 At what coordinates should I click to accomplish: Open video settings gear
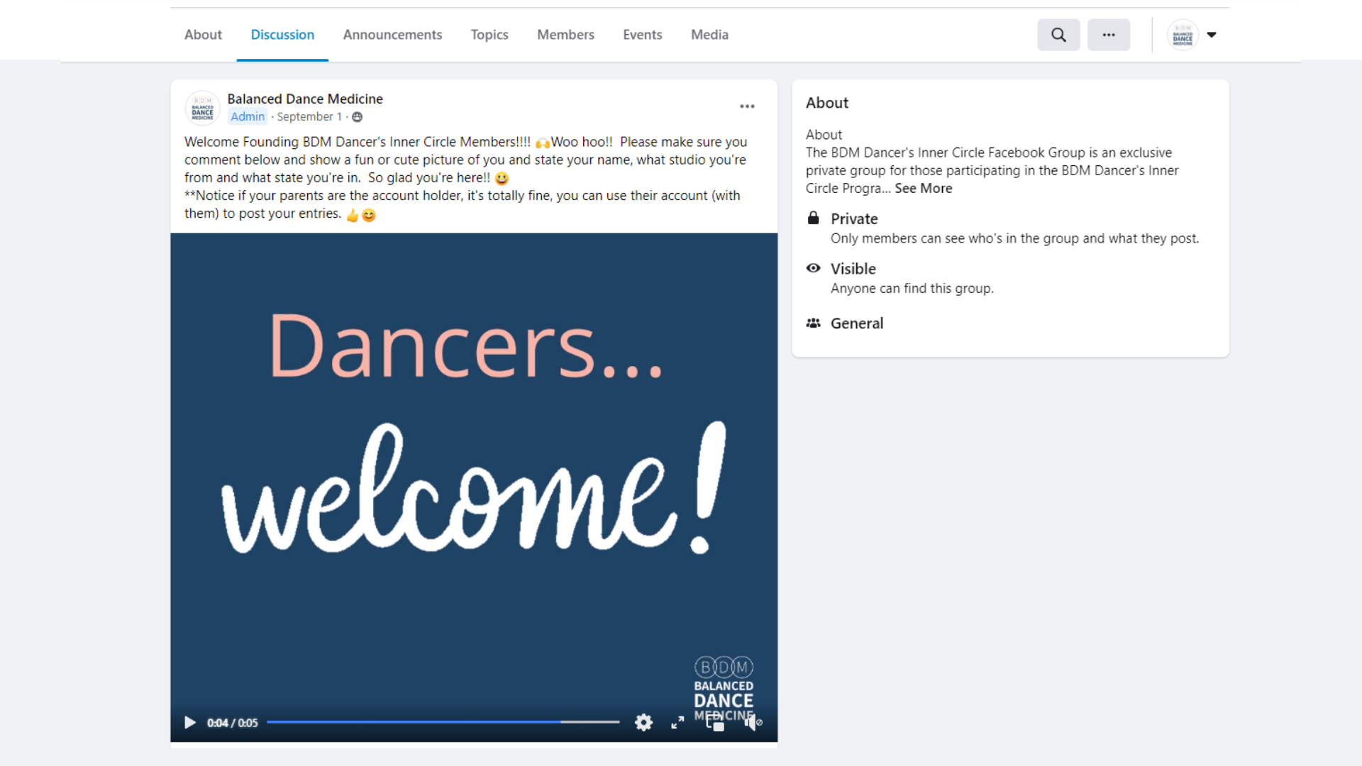[x=643, y=723]
